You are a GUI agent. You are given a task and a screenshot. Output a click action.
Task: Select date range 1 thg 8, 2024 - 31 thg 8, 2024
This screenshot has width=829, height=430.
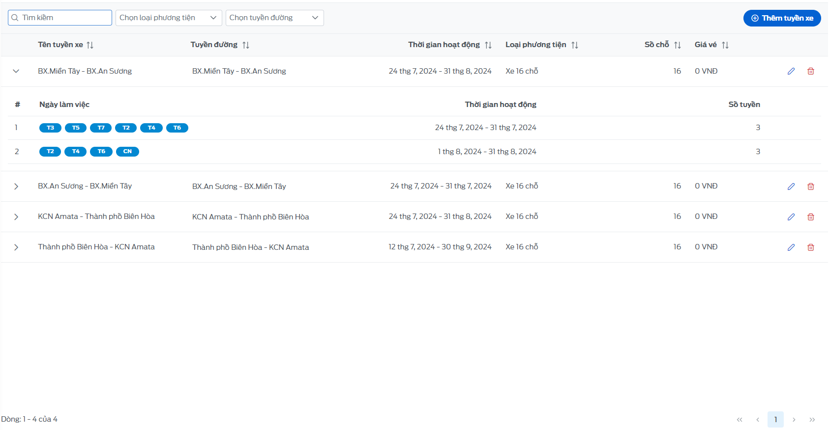487,152
